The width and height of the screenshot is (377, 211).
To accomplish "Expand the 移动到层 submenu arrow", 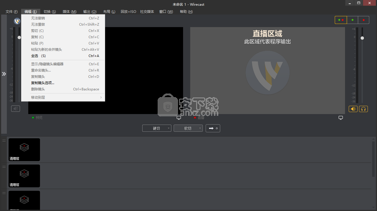I will coord(101,98).
